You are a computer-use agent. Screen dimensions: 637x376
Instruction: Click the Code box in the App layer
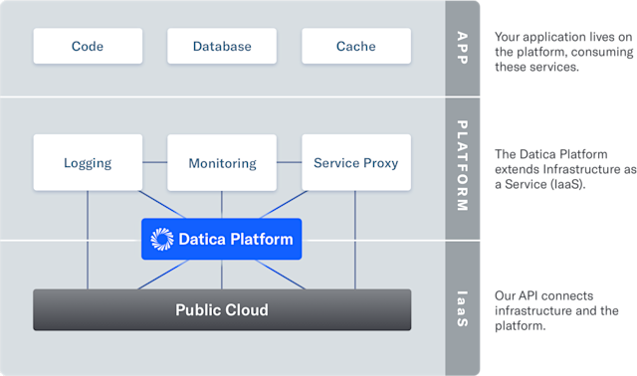pos(88,46)
